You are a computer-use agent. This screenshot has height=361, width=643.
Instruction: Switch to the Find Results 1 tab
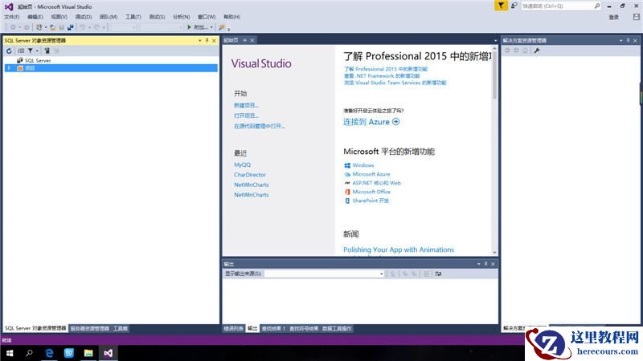(273, 328)
